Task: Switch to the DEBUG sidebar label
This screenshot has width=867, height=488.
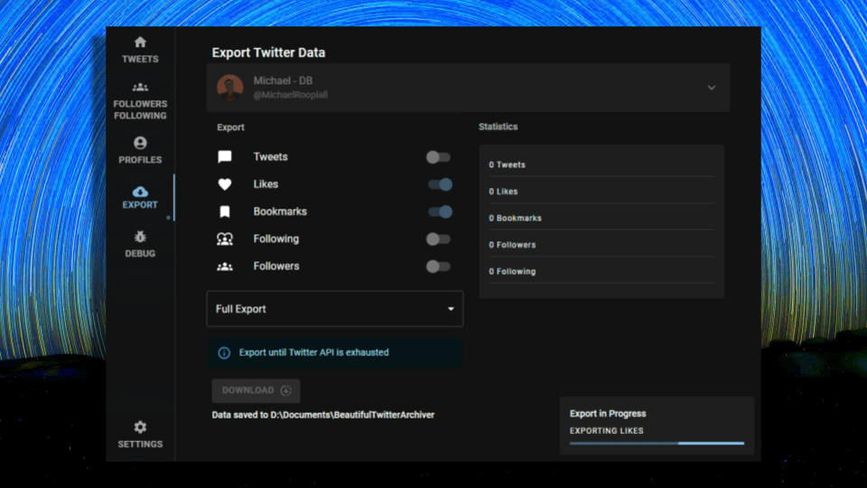Action: pyautogui.click(x=140, y=253)
